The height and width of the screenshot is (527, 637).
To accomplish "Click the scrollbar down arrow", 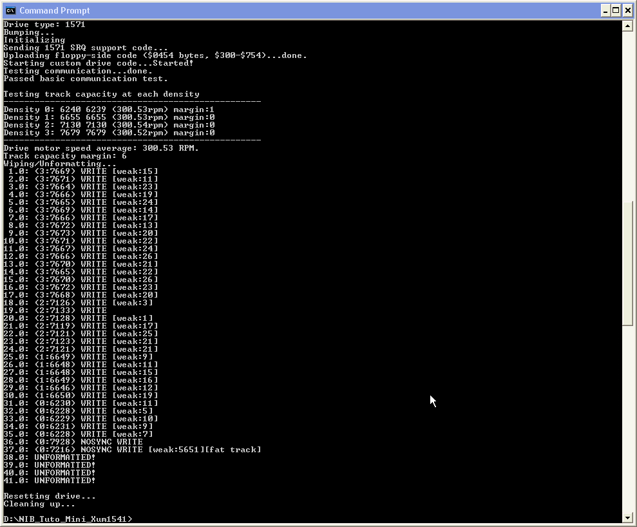I will (x=627, y=517).
